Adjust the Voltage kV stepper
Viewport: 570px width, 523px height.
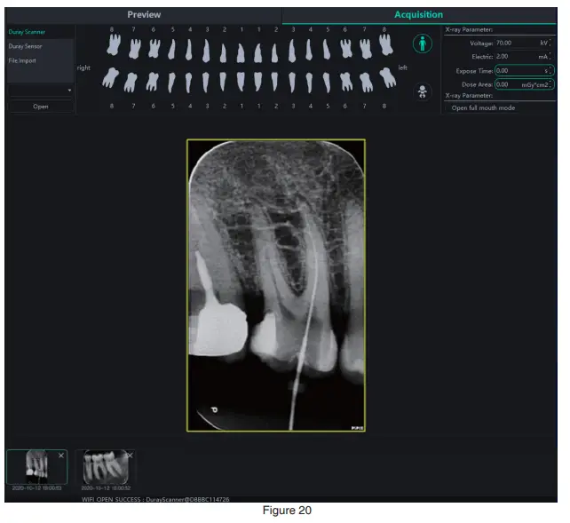(x=550, y=43)
